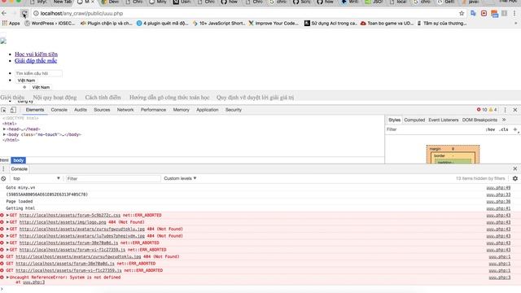The image size is (521, 293).
Task: Switch to the Console tab
Action: (59, 110)
